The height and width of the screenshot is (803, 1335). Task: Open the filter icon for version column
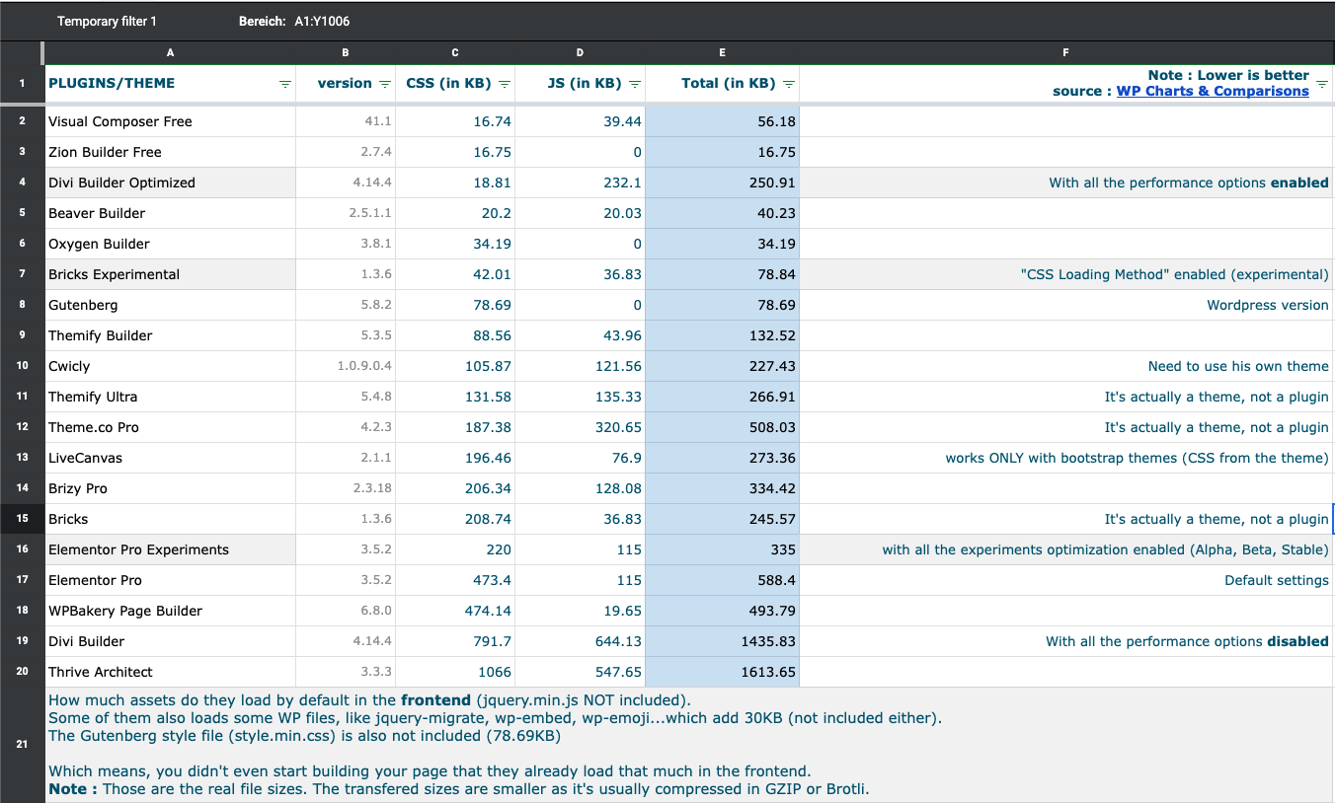tap(385, 84)
